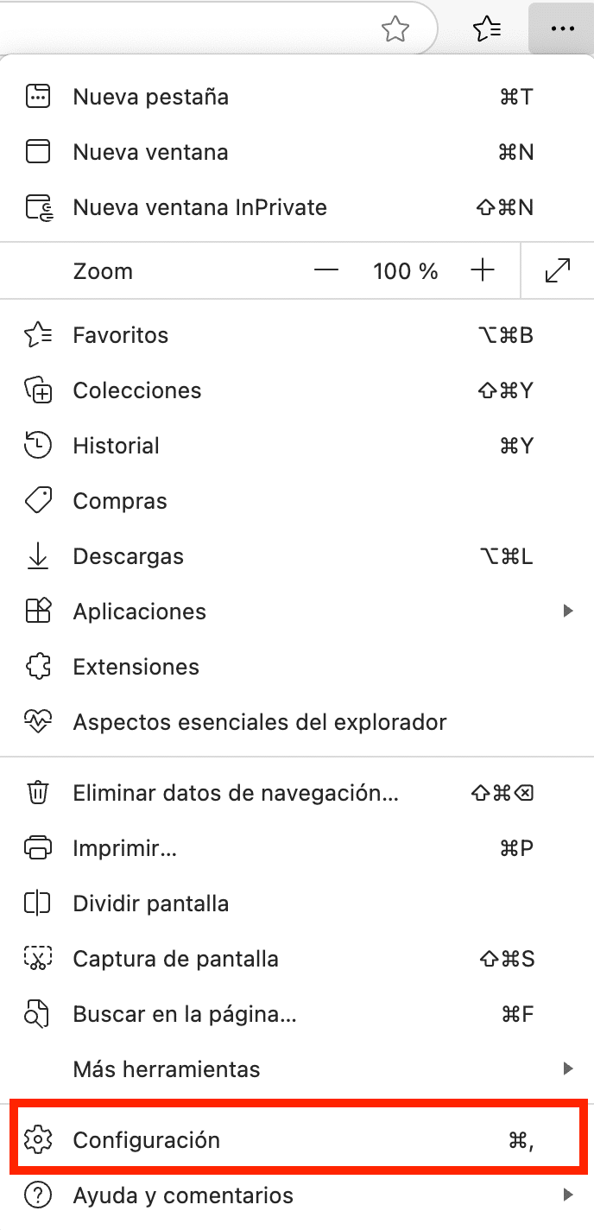Expand the Ayuda y comentarios submenu
Image resolution: width=594 pixels, height=1230 pixels.
click(567, 1195)
